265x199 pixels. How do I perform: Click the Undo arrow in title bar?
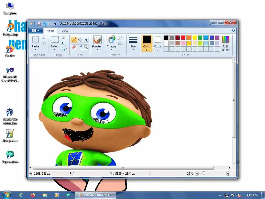pyautogui.click(x=45, y=24)
